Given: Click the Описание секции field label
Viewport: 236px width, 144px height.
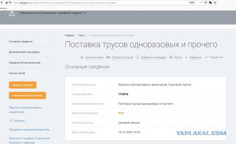Looking at the screenshot, I should [x=84, y=85].
